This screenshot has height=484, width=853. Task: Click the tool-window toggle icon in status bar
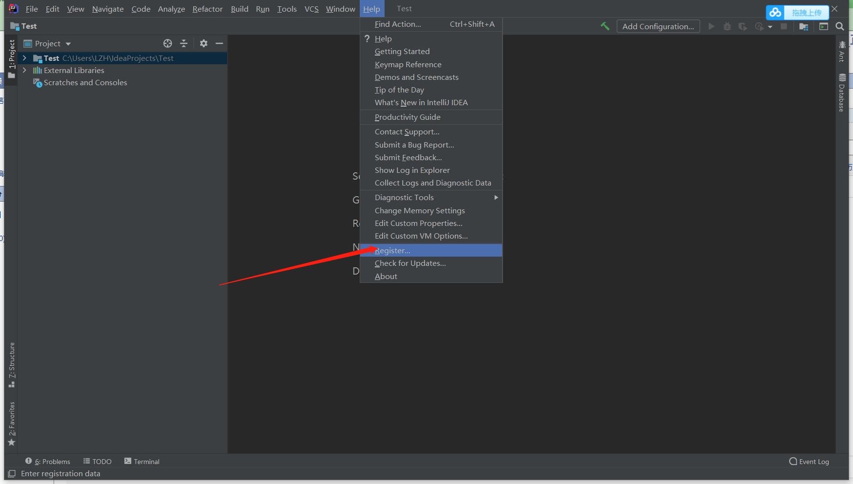[x=12, y=473]
